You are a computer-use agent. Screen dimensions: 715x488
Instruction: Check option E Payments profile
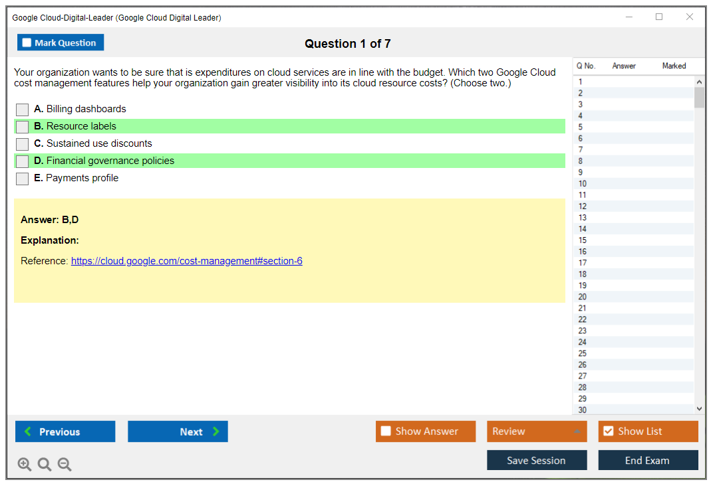[x=23, y=179]
